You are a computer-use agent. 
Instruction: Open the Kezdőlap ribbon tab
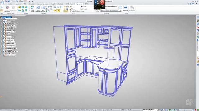click(x=10, y=4)
